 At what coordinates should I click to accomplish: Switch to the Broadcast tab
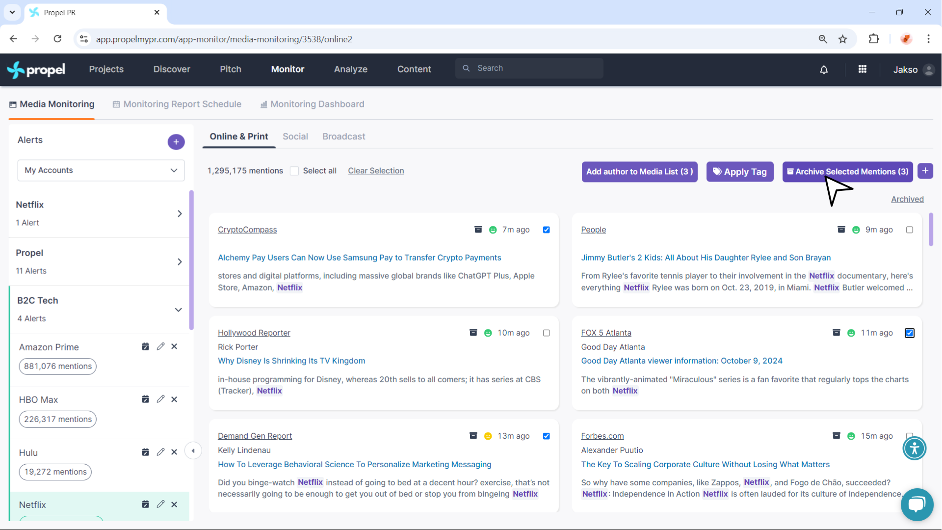(343, 136)
